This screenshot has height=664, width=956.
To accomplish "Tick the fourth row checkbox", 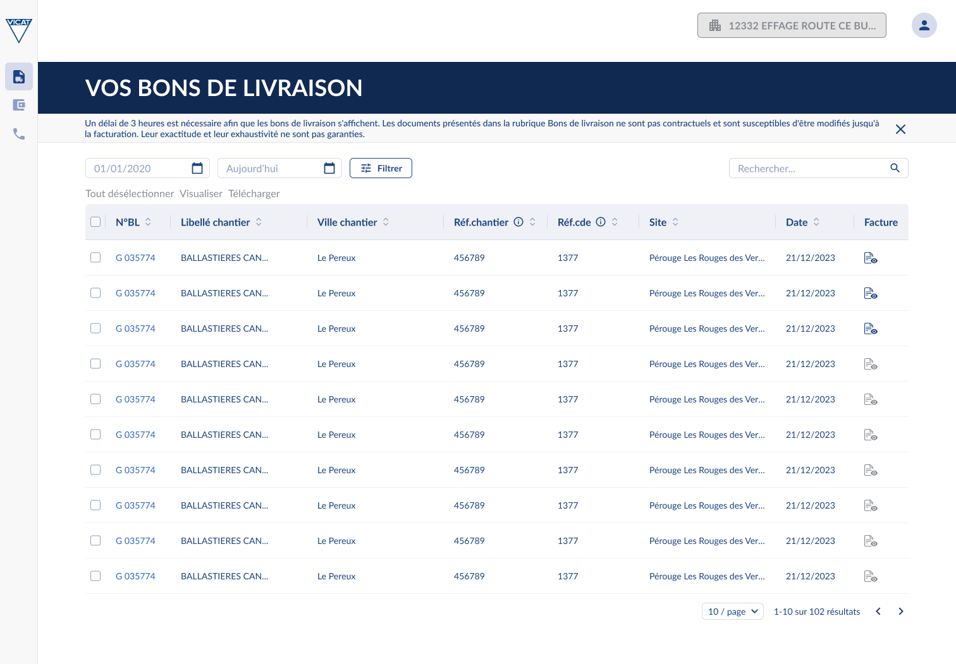I will pyautogui.click(x=95, y=363).
